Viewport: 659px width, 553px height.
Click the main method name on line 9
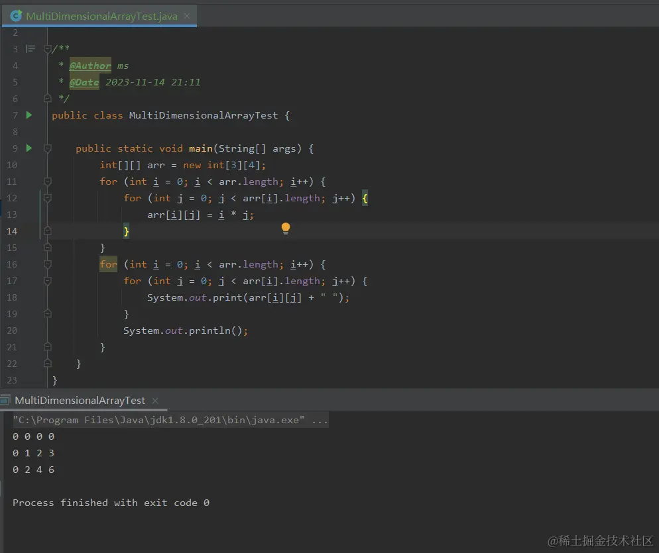[200, 148]
